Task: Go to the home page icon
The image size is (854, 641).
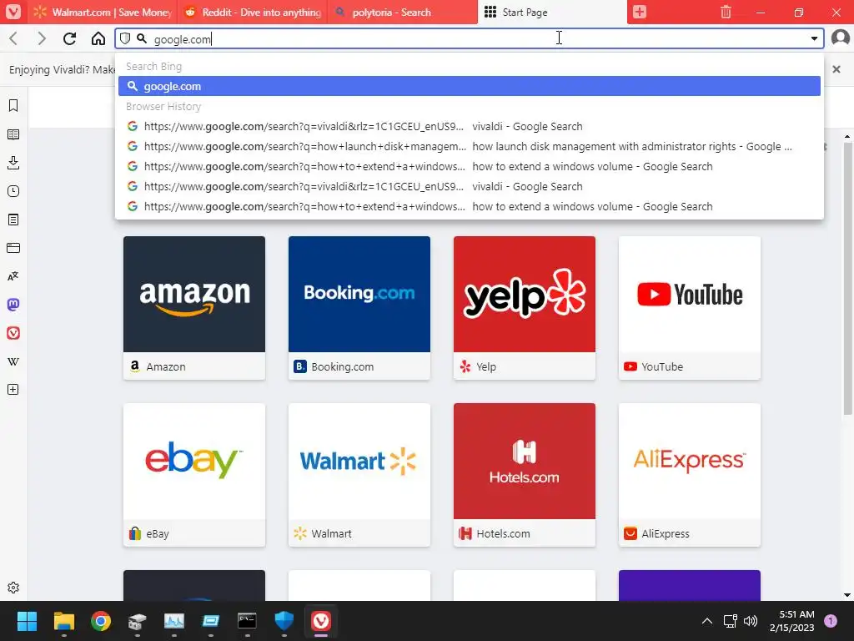Action: point(98,38)
